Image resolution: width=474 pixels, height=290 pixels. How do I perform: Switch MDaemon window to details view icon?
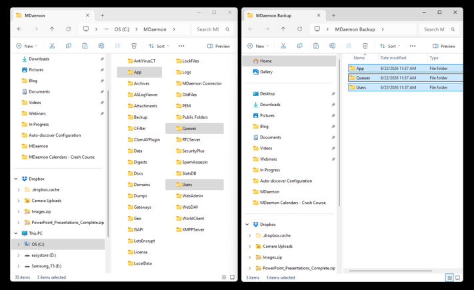(x=224, y=277)
